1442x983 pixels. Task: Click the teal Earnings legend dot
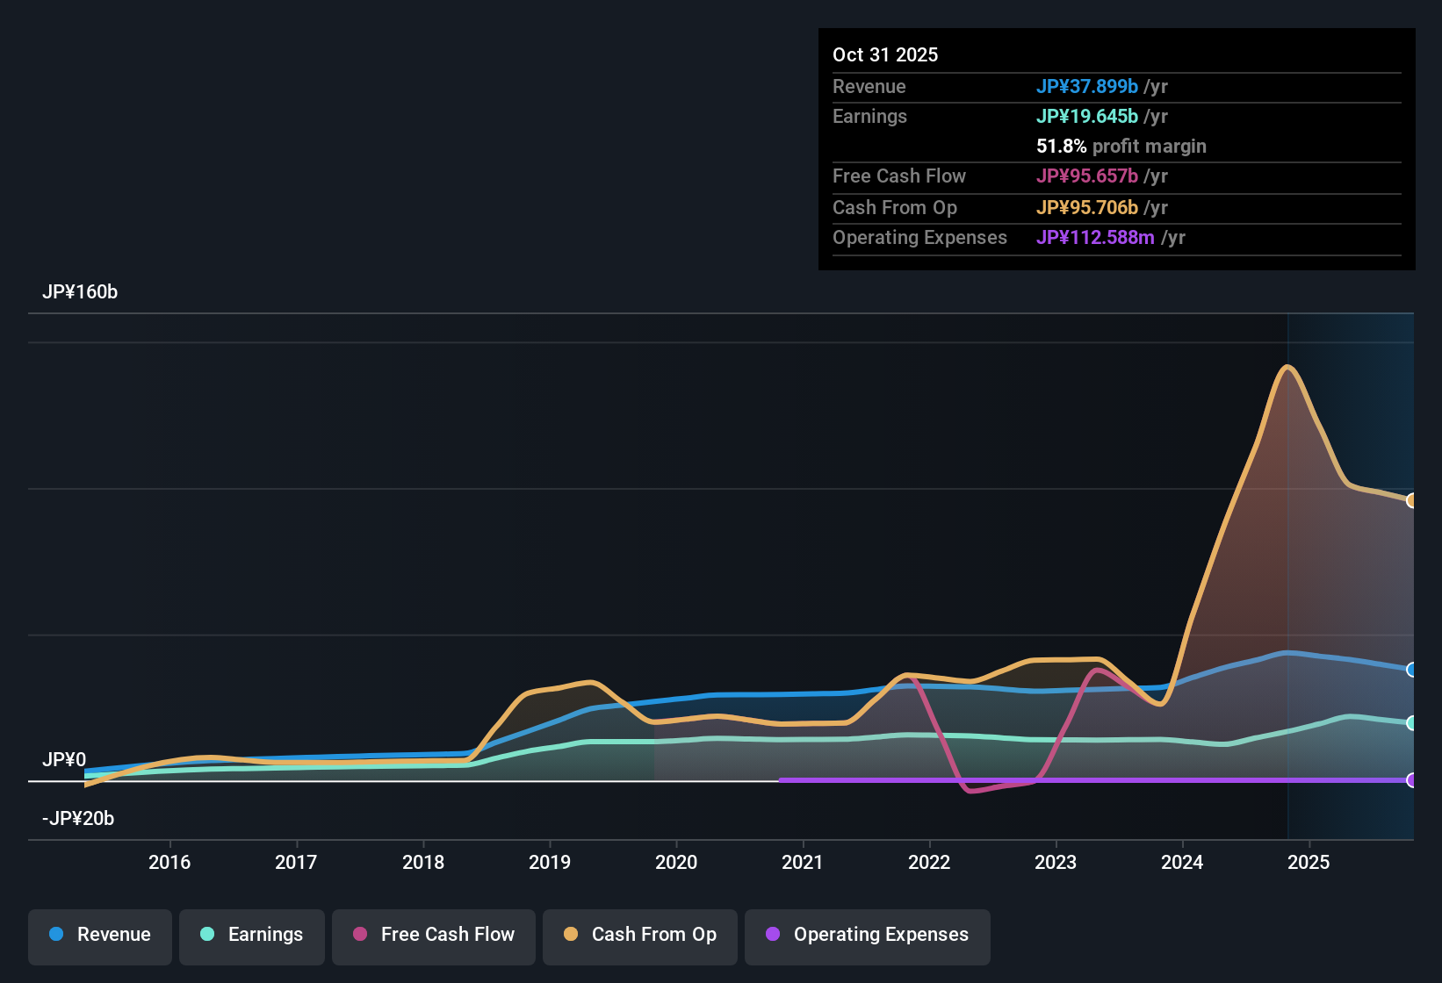207,935
